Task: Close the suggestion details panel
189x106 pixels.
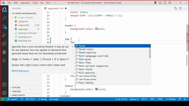Action: click(x=72, y=47)
